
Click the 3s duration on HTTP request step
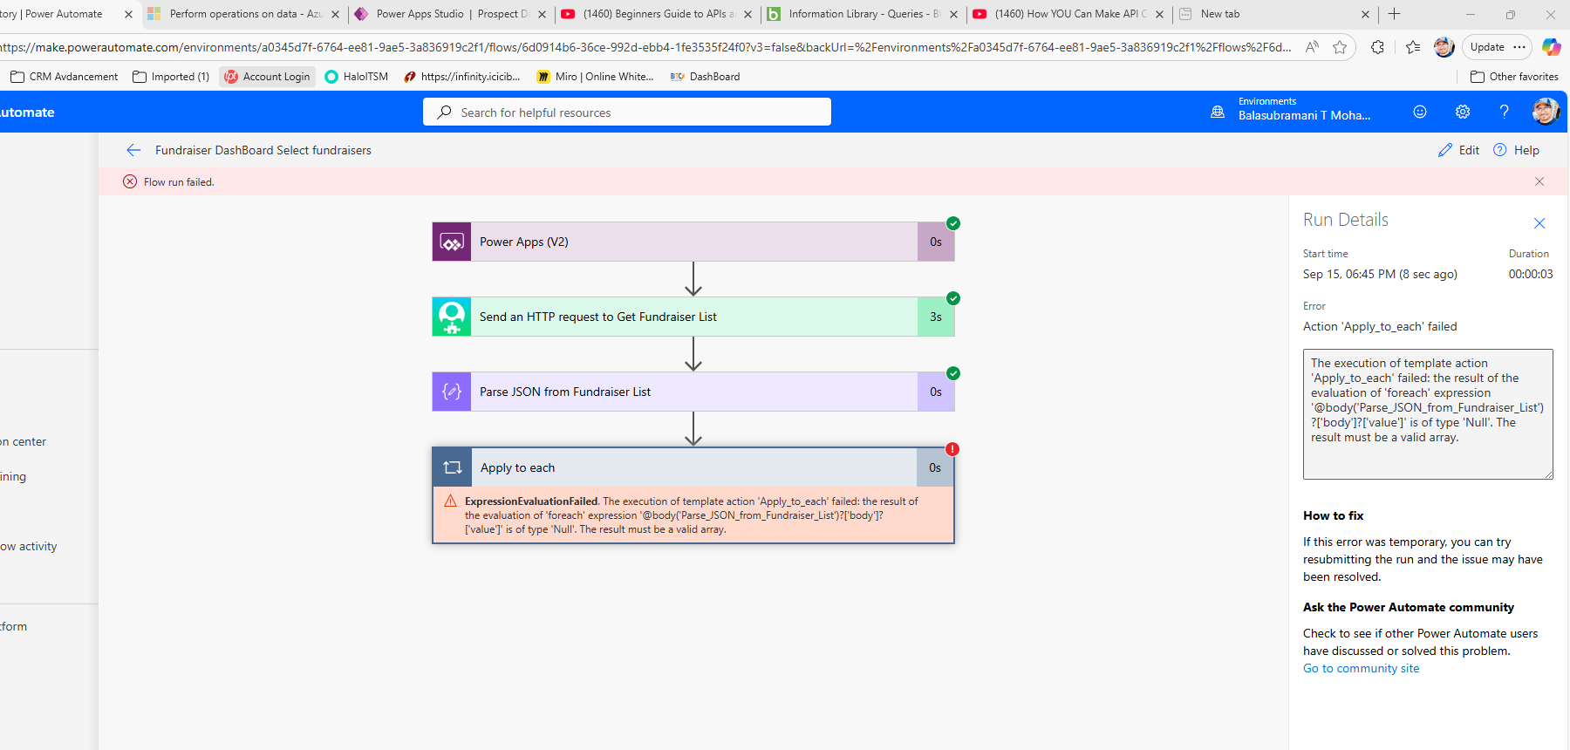tap(936, 317)
